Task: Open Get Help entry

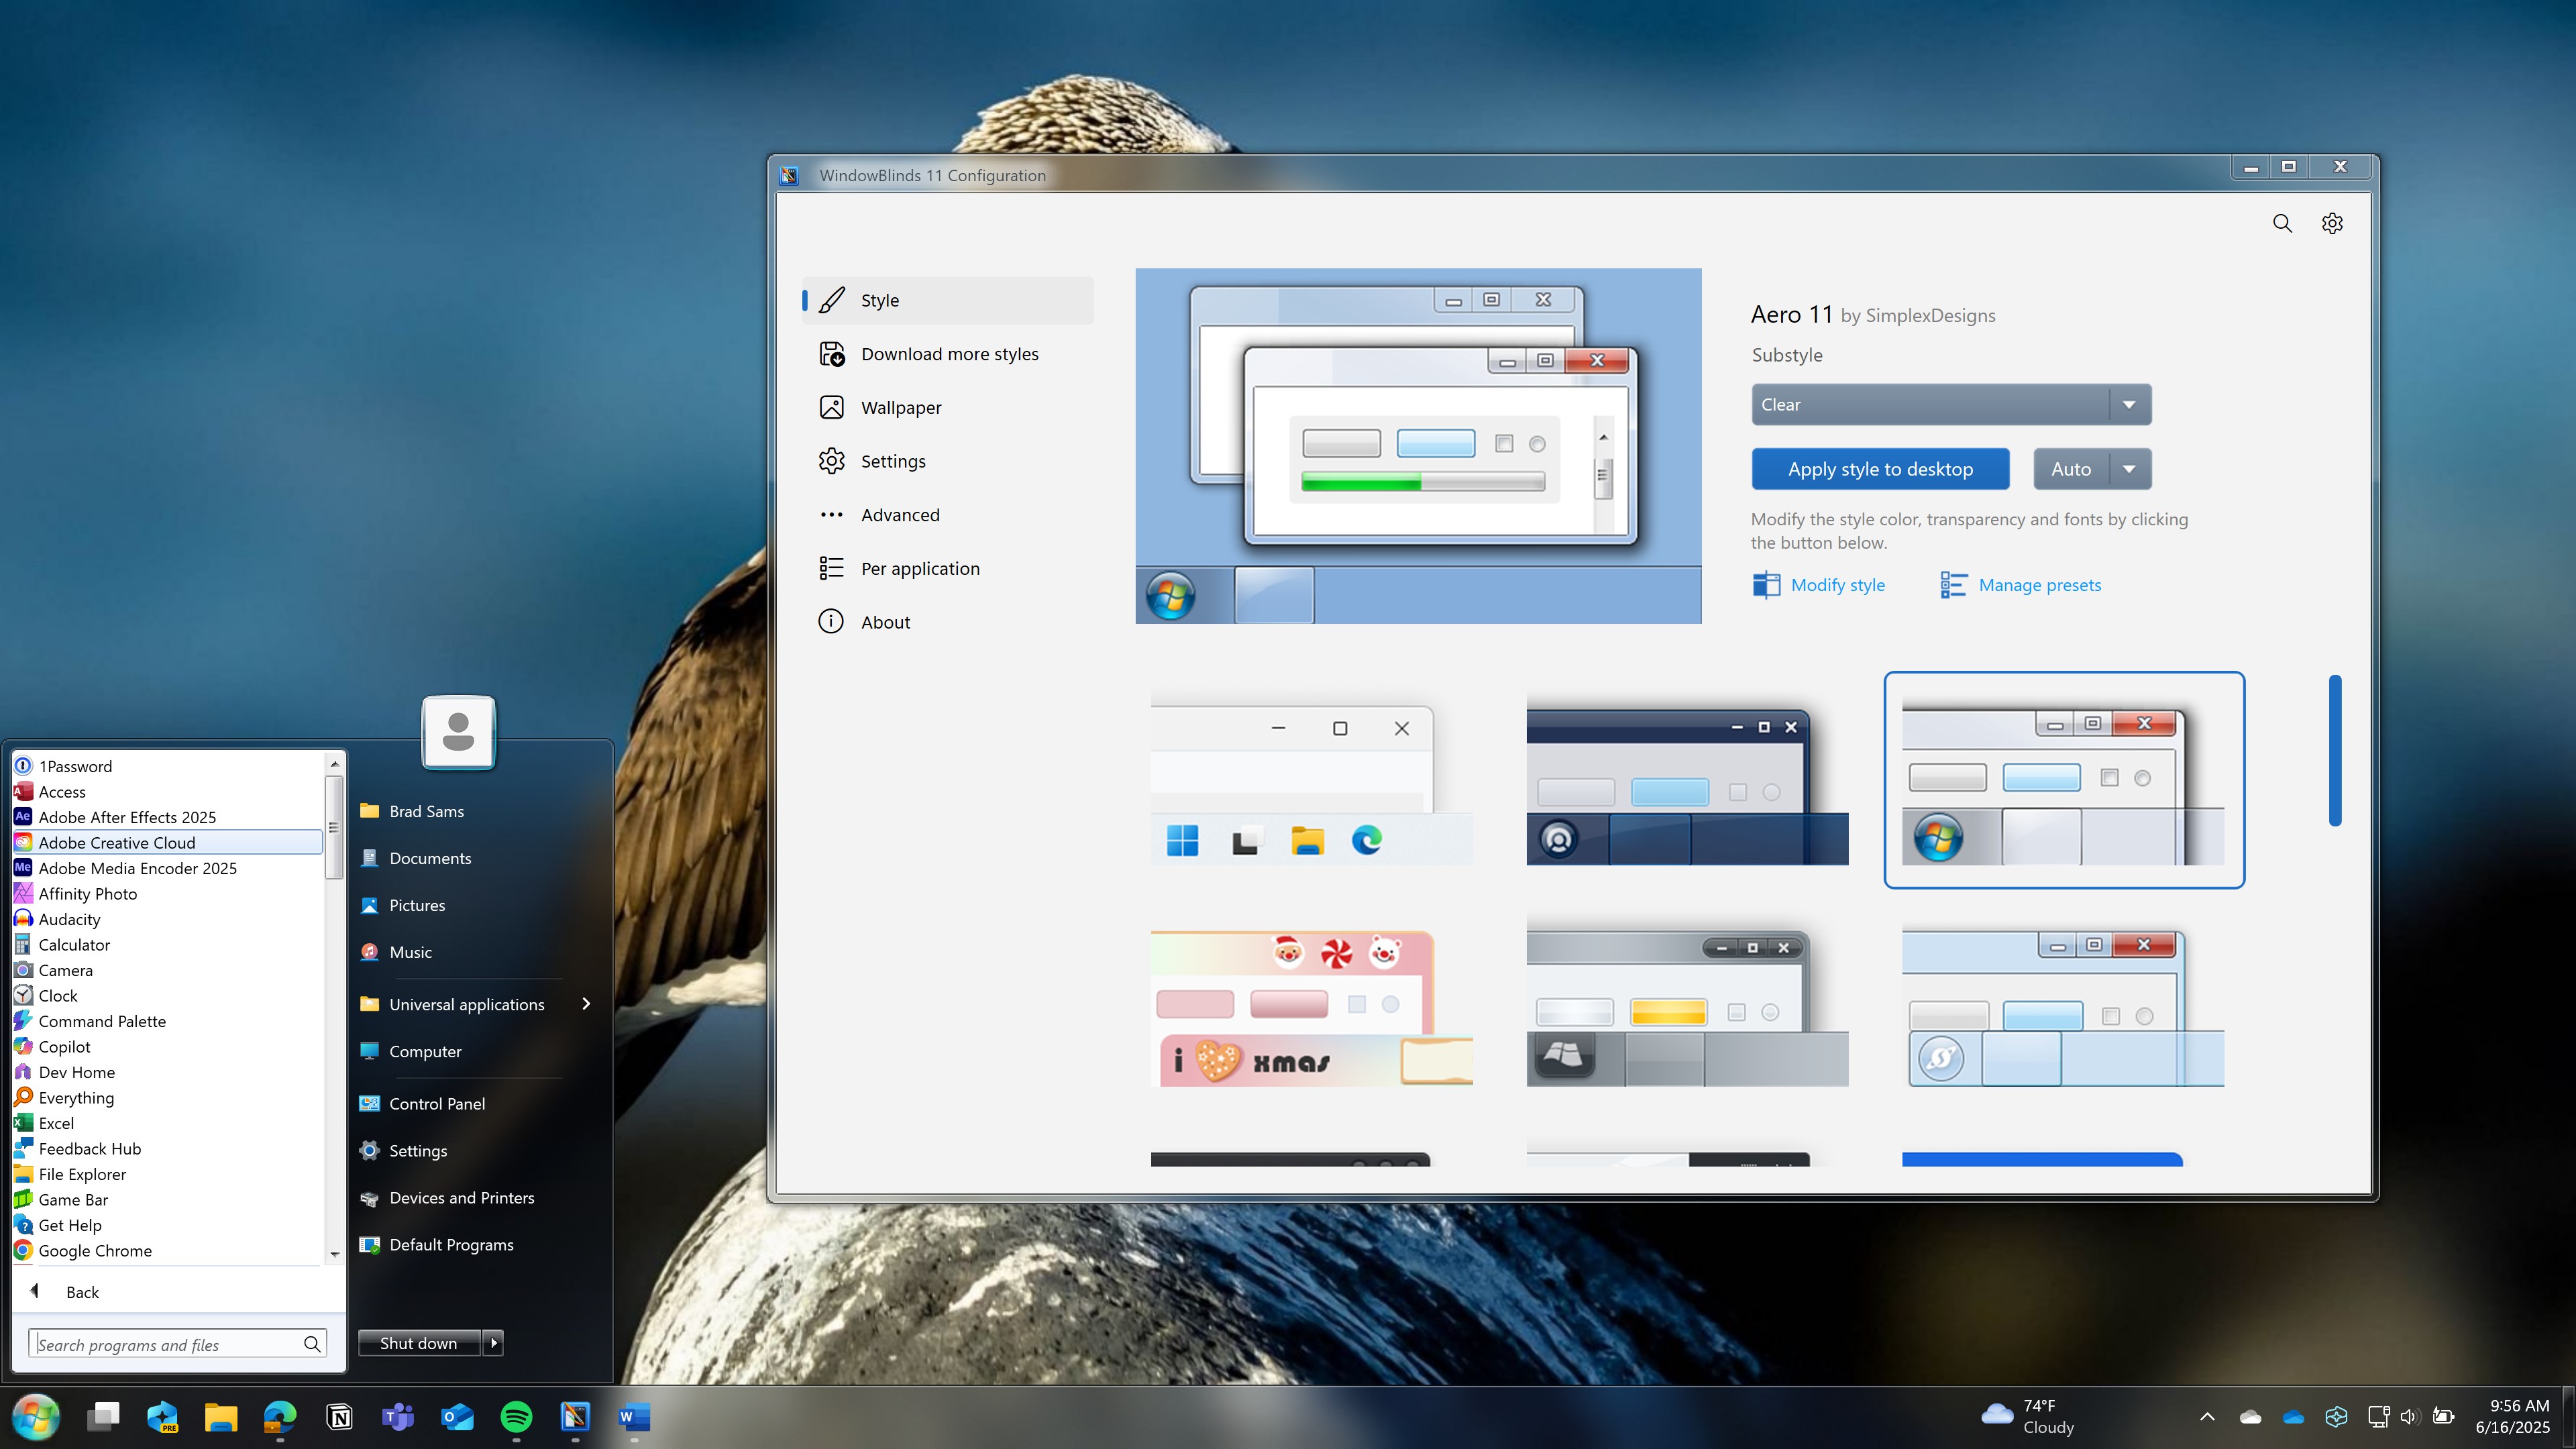Action: pyautogui.click(x=167, y=1225)
